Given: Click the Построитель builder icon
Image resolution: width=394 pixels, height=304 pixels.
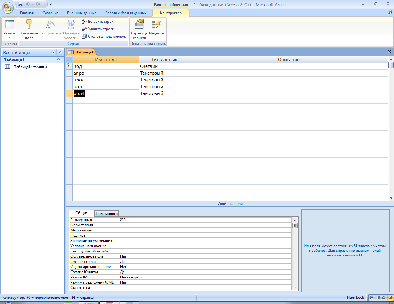Looking at the screenshot, I should click(x=50, y=27).
